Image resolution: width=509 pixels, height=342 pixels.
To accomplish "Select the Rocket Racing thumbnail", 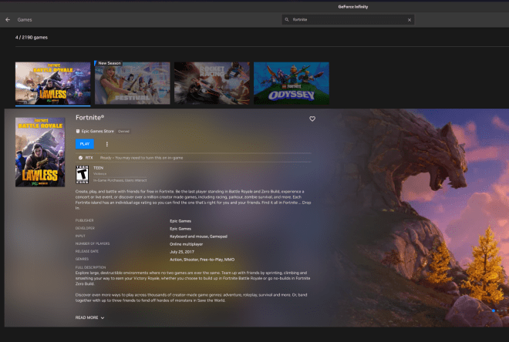I will (212, 83).
